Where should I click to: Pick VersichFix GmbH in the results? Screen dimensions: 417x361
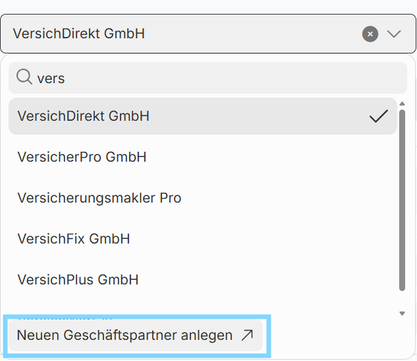coord(74,239)
